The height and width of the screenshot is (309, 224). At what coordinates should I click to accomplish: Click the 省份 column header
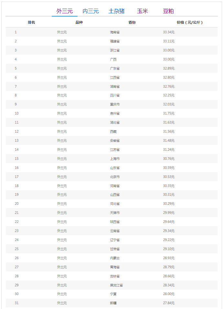(x=132, y=22)
